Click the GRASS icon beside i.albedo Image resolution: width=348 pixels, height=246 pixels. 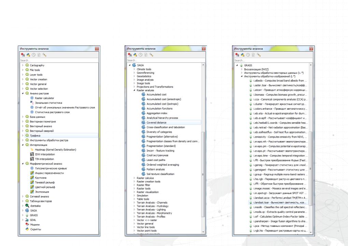coord(250,81)
